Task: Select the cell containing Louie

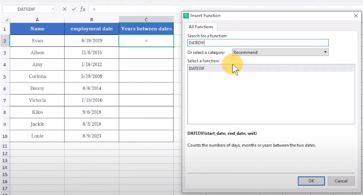Action: click(x=37, y=136)
